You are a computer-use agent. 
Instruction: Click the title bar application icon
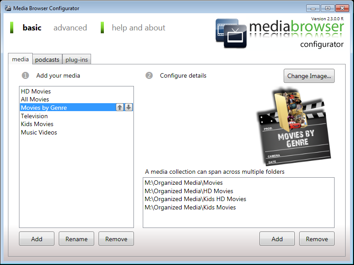(x=8, y=8)
